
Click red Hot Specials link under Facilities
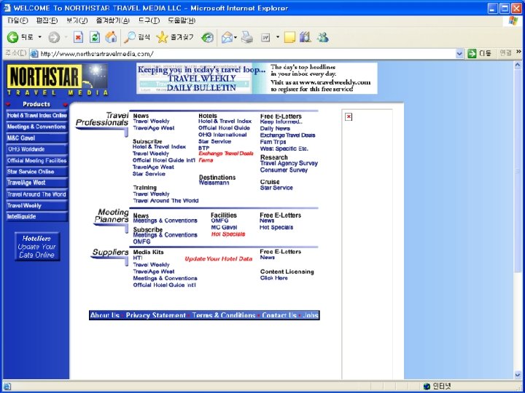tap(228, 234)
